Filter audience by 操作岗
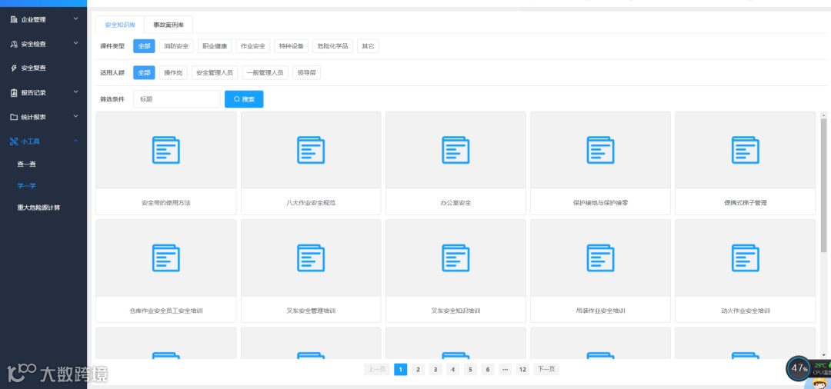Image resolution: width=831 pixels, height=389 pixels. pos(173,72)
